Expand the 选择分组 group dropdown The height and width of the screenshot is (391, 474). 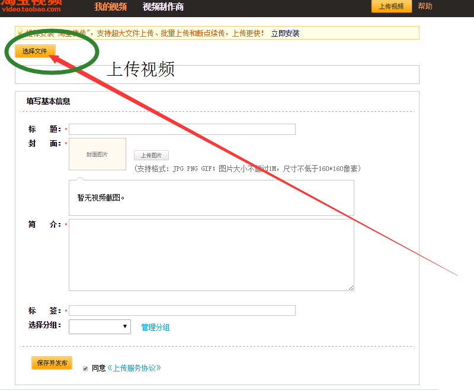pos(100,327)
